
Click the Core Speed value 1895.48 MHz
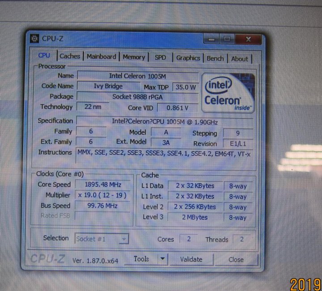103,185
